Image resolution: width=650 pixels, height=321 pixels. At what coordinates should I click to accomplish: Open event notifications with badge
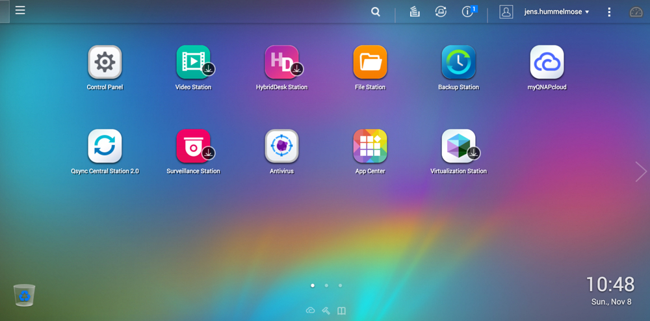click(469, 12)
